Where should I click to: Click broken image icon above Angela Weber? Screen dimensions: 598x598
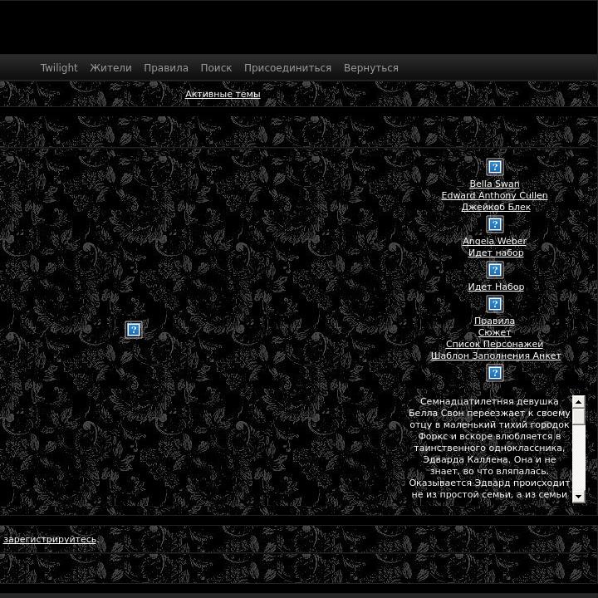(495, 224)
